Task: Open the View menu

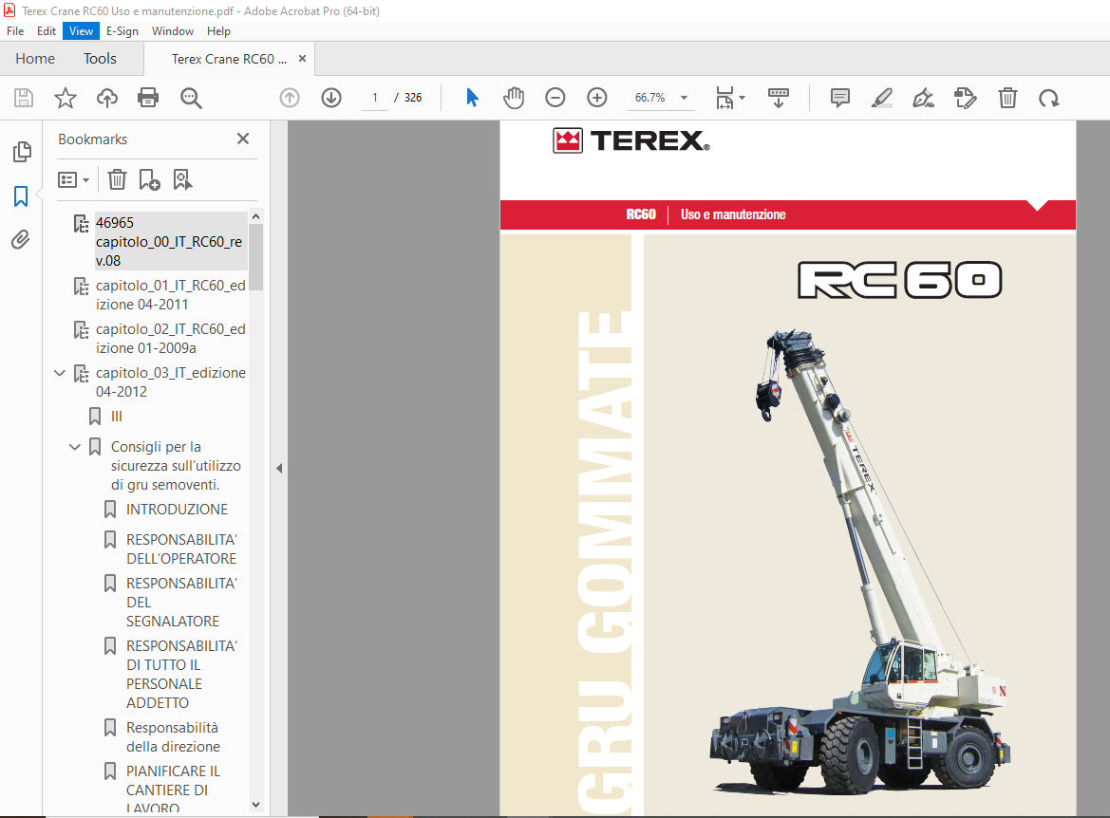Action: (x=81, y=31)
